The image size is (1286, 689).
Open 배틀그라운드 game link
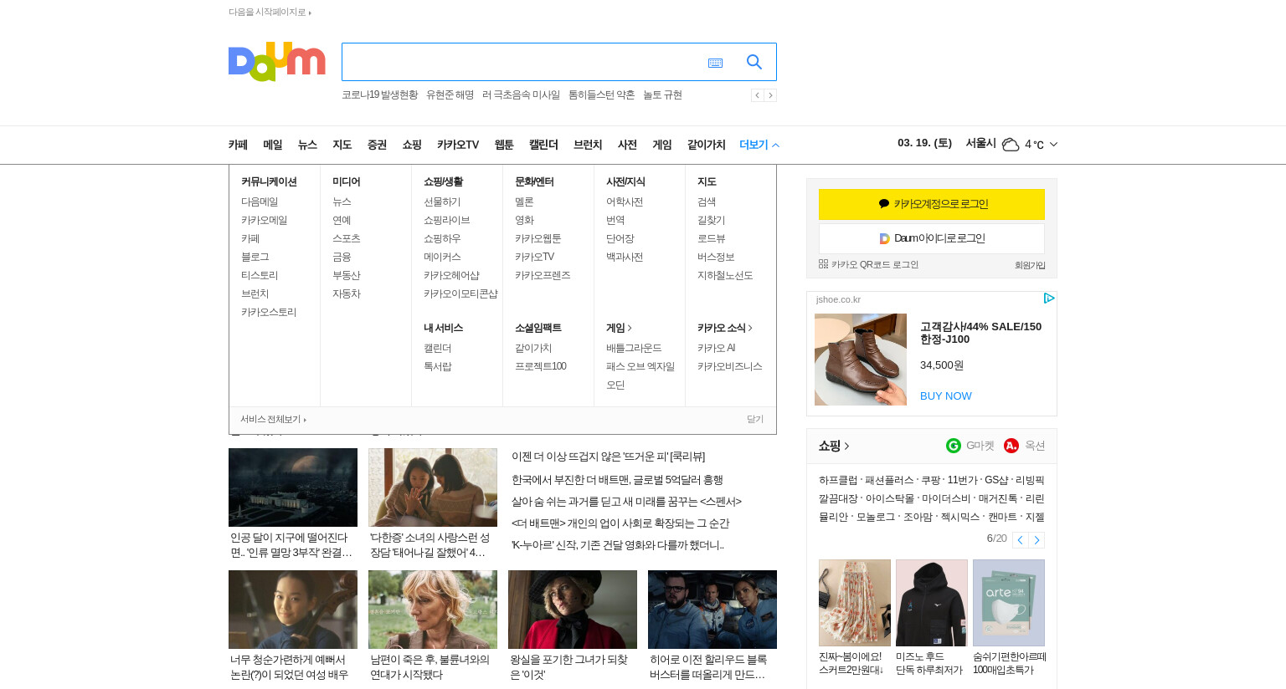click(634, 348)
